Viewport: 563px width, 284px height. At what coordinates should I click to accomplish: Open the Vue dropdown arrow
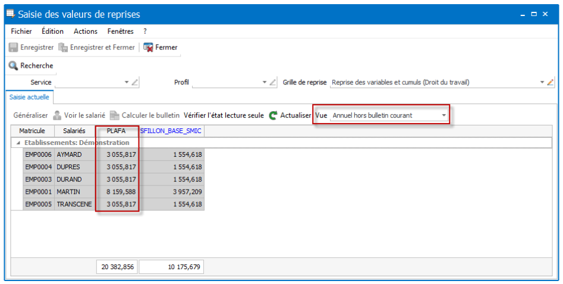[x=444, y=115]
